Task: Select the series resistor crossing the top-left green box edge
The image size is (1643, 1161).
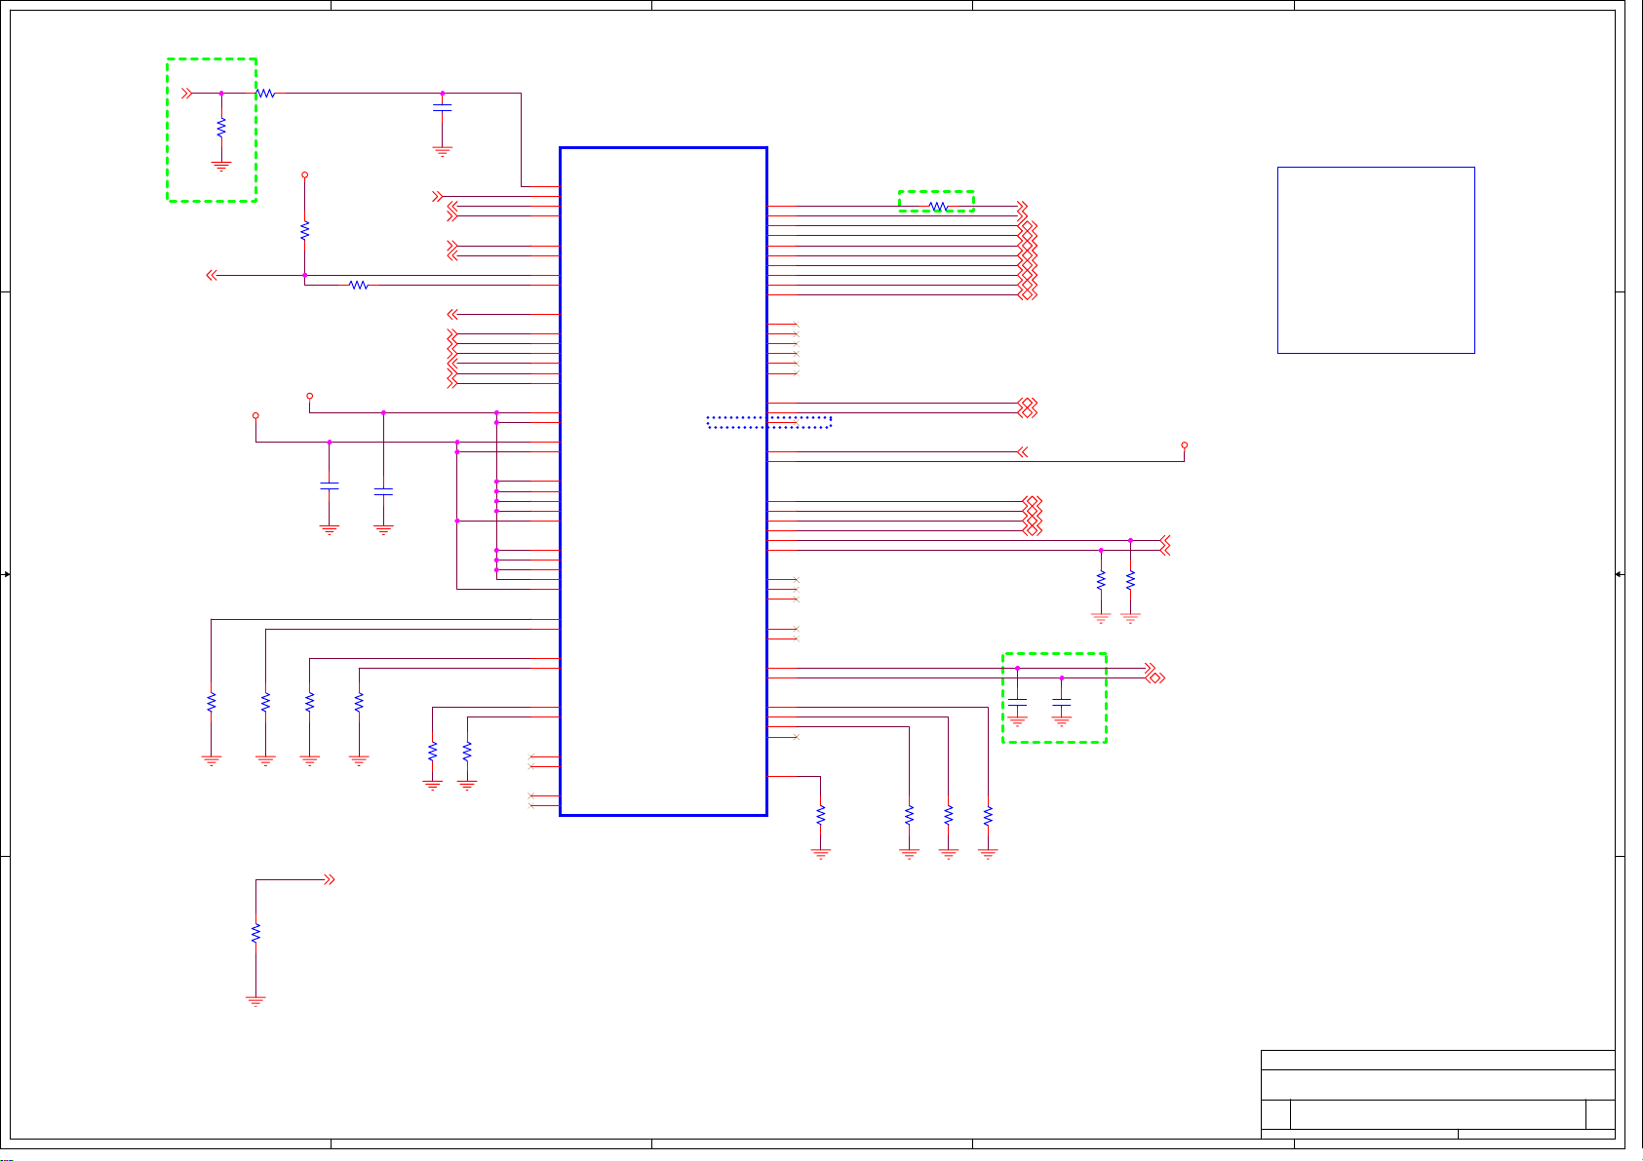Action: (x=265, y=94)
